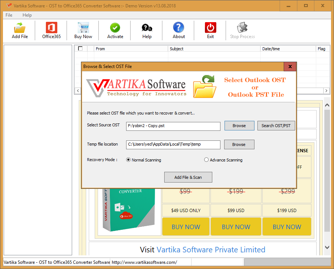Select the Normal Scanning radio button

(x=128, y=160)
